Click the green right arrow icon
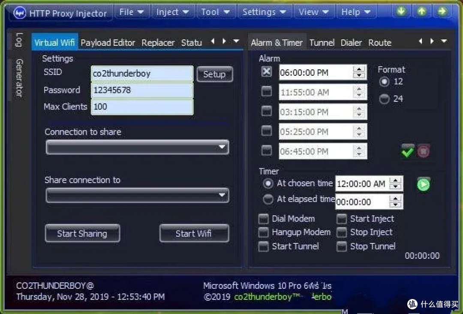The image size is (463, 314). 442,11
